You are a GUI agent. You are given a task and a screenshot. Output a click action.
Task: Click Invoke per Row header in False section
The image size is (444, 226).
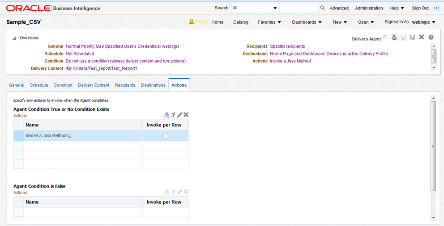tap(166, 202)
